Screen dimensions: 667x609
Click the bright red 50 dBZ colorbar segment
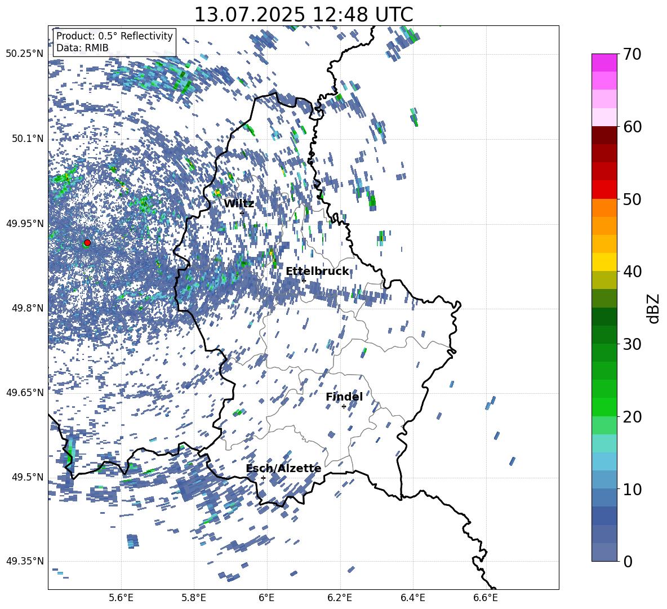(x=604, y=189)
